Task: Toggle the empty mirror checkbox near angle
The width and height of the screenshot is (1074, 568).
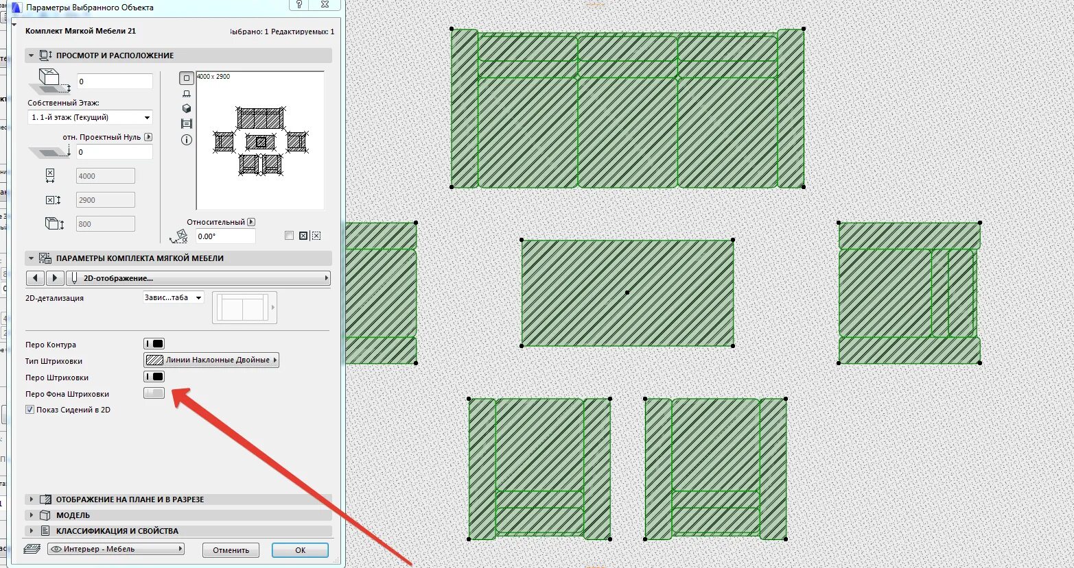Action: point(289,236)
